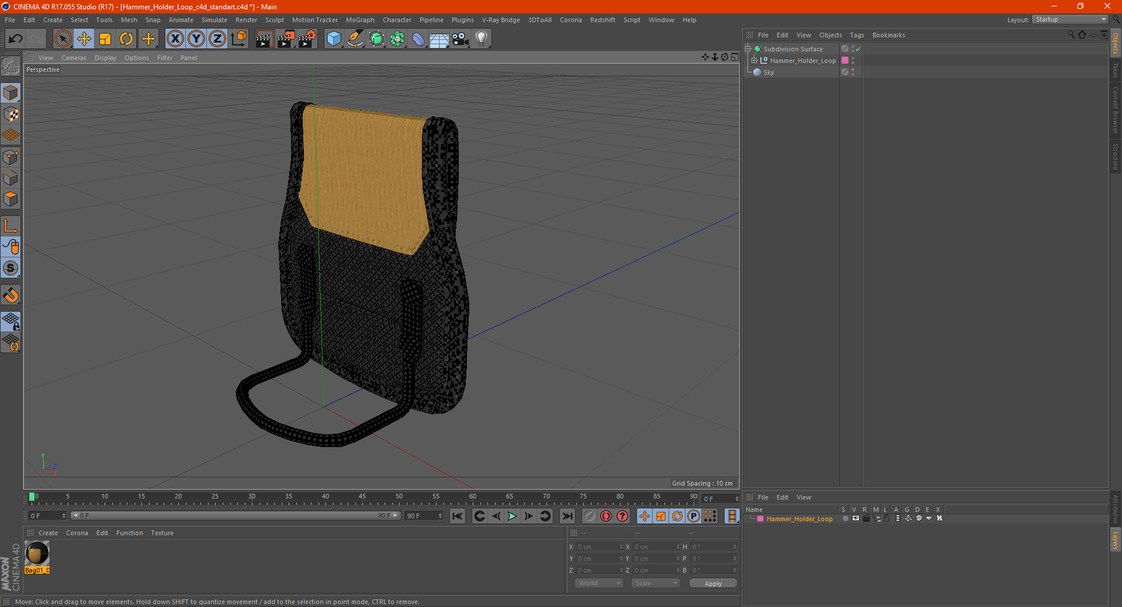Click Locked Workplane icon

point(11,321)
